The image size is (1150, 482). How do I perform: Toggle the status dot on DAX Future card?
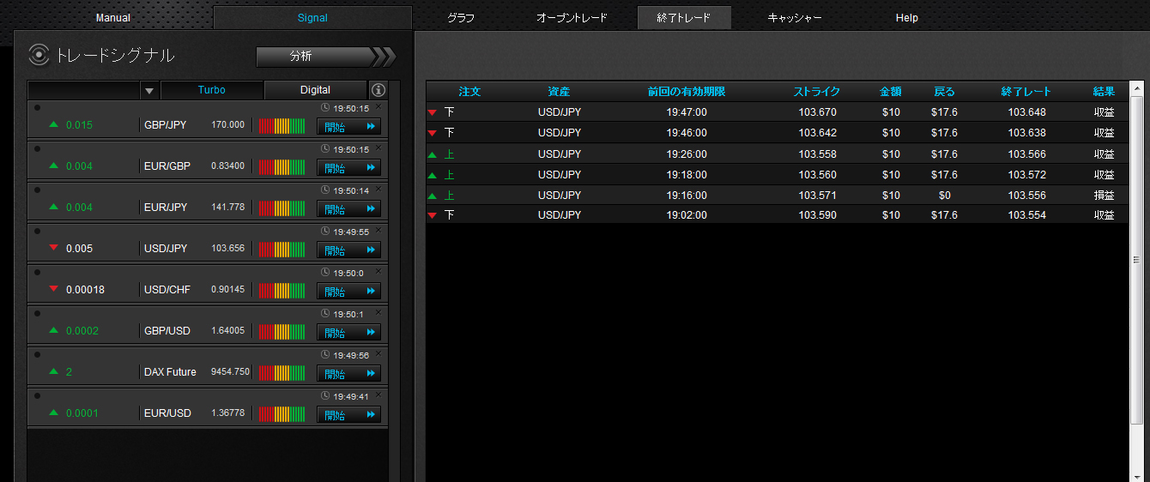[x=37, y=354]
